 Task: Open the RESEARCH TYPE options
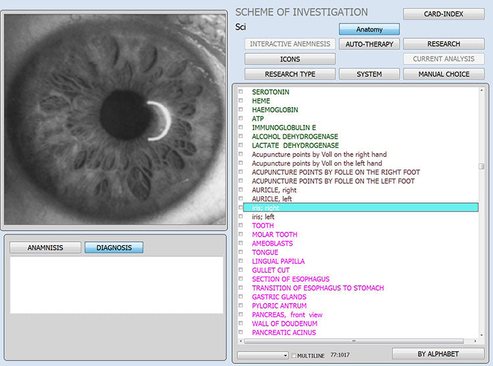(x=290, y=74)
